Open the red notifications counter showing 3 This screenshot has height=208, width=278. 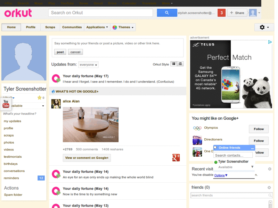pos(221,13)
